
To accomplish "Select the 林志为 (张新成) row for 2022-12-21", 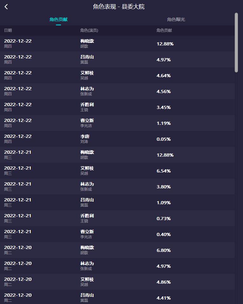I will [x=121, y=187].
